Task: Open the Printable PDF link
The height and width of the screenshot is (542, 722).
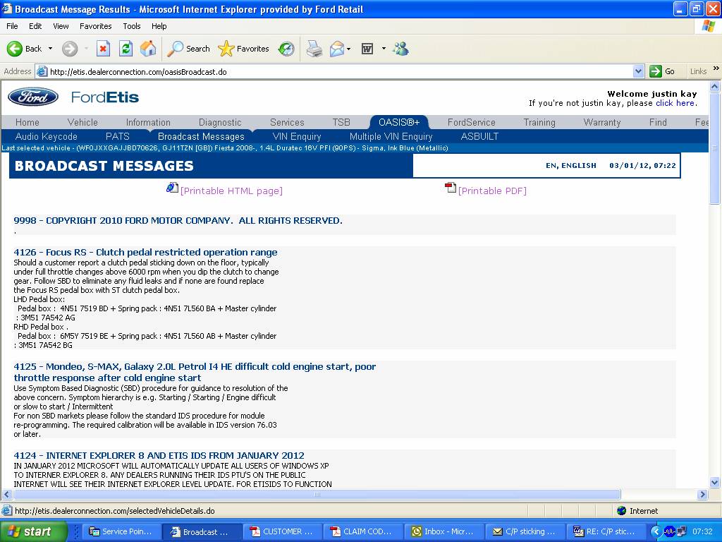Action: 492,191
